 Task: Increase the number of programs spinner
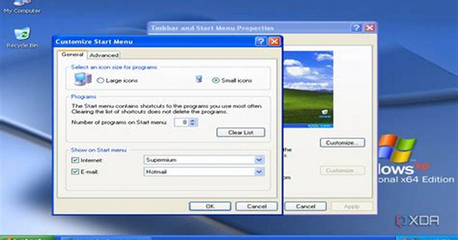point(193,120)
